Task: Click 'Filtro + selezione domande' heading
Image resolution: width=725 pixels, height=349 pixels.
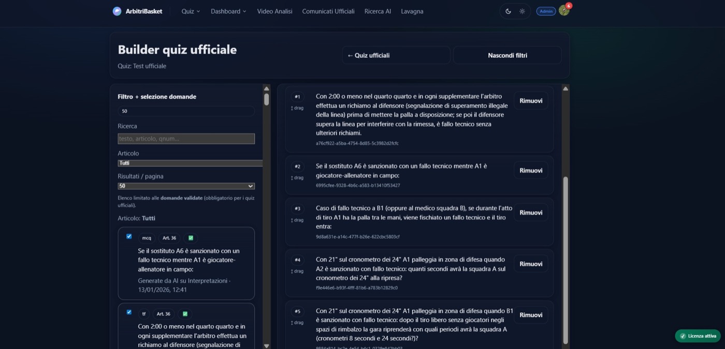Action: point(157,97)
